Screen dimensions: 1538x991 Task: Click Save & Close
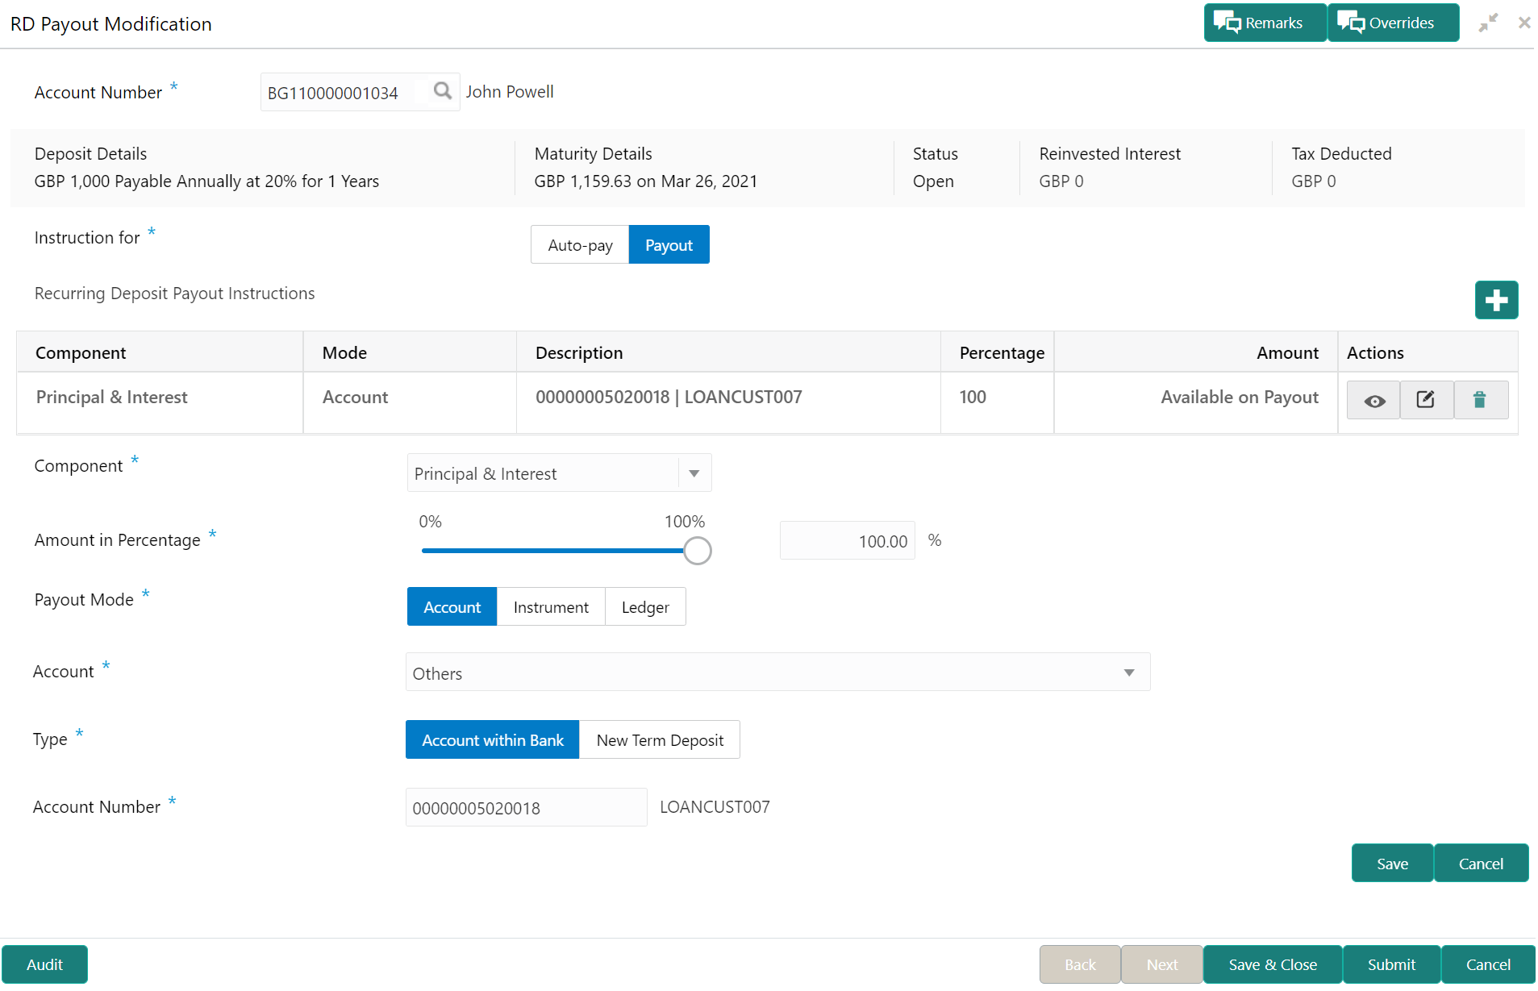click(x=1273, y=964)
